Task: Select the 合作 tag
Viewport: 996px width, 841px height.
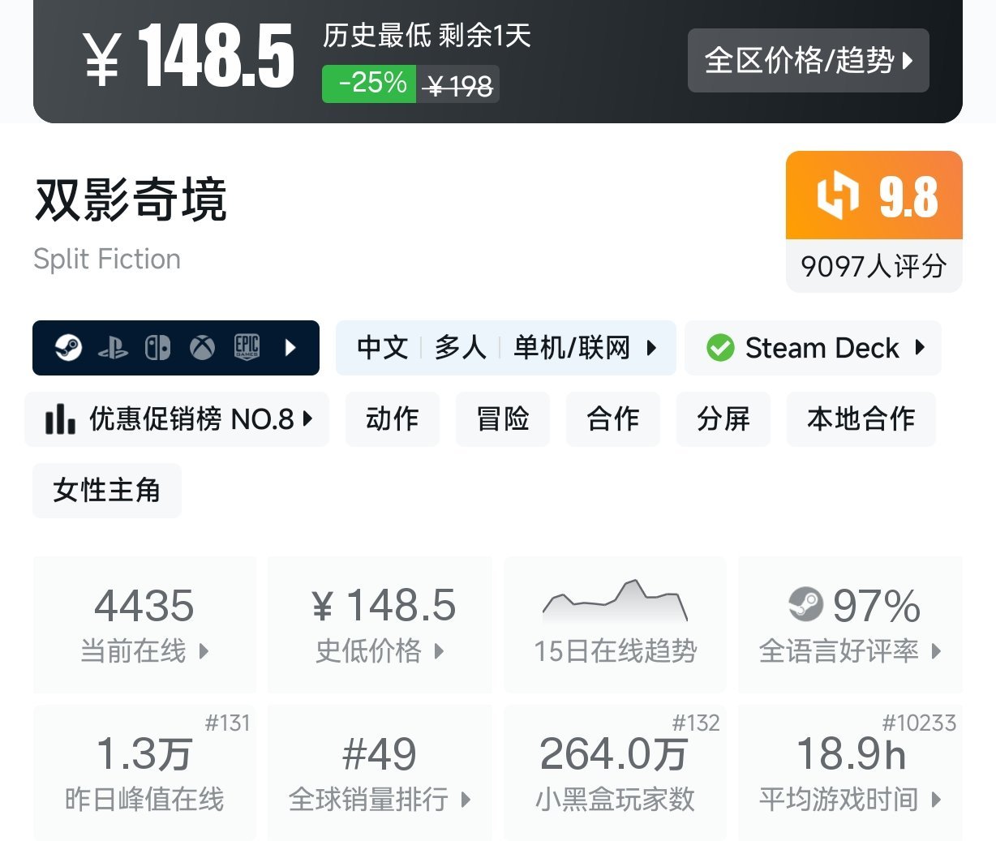Action: point(613,419)
